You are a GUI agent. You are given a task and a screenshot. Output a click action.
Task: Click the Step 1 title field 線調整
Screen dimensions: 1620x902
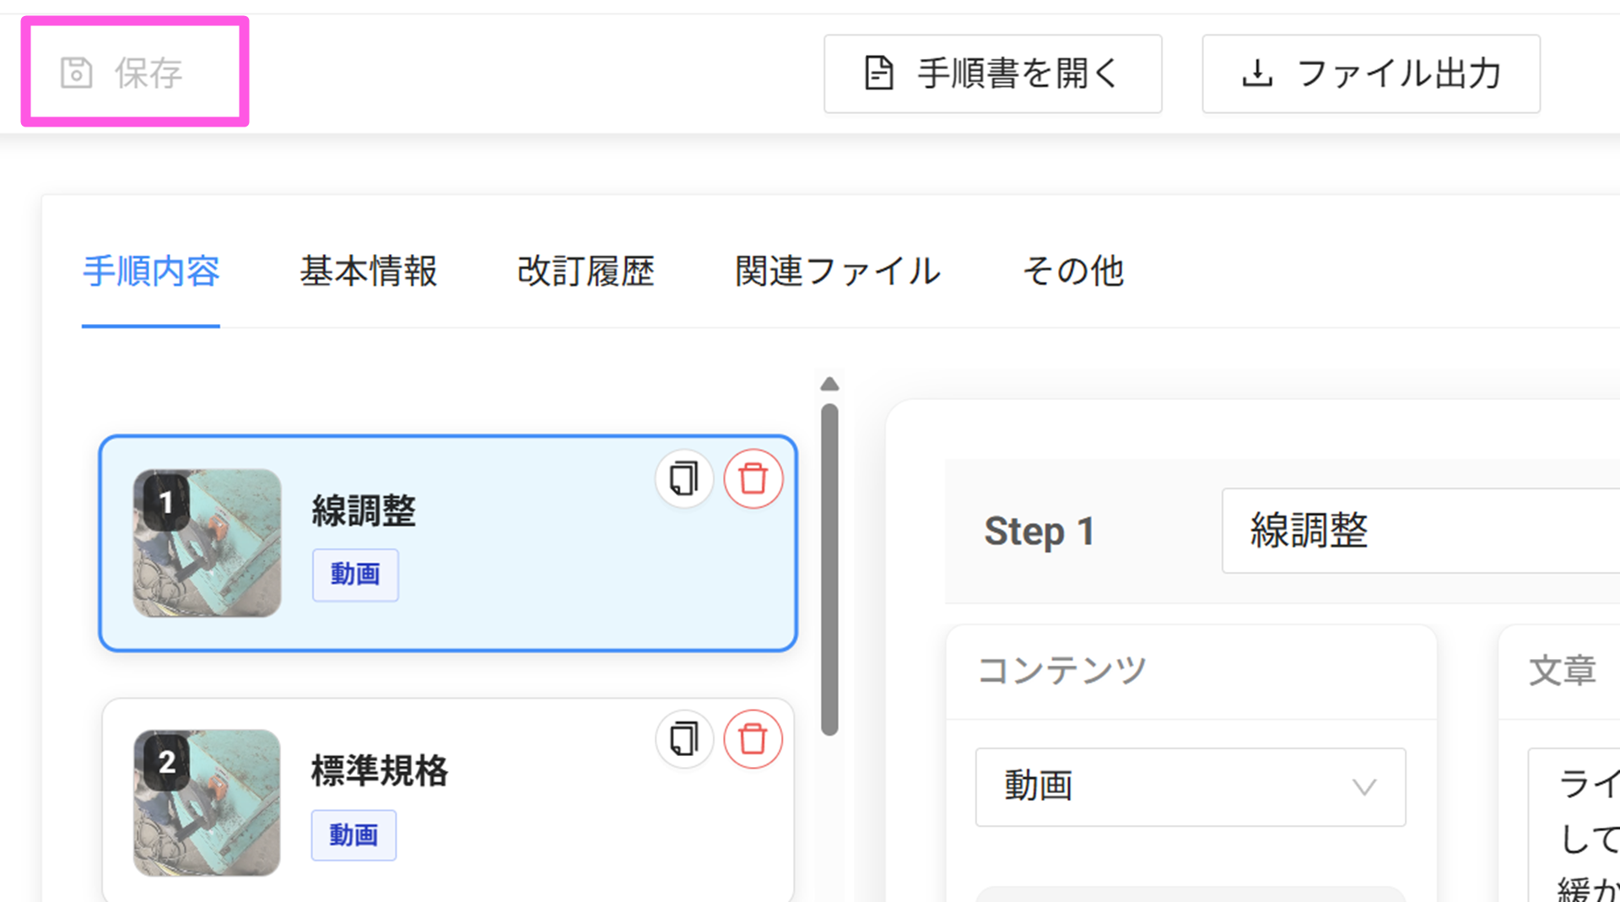pyautogui.click(x=1417, y=531)
